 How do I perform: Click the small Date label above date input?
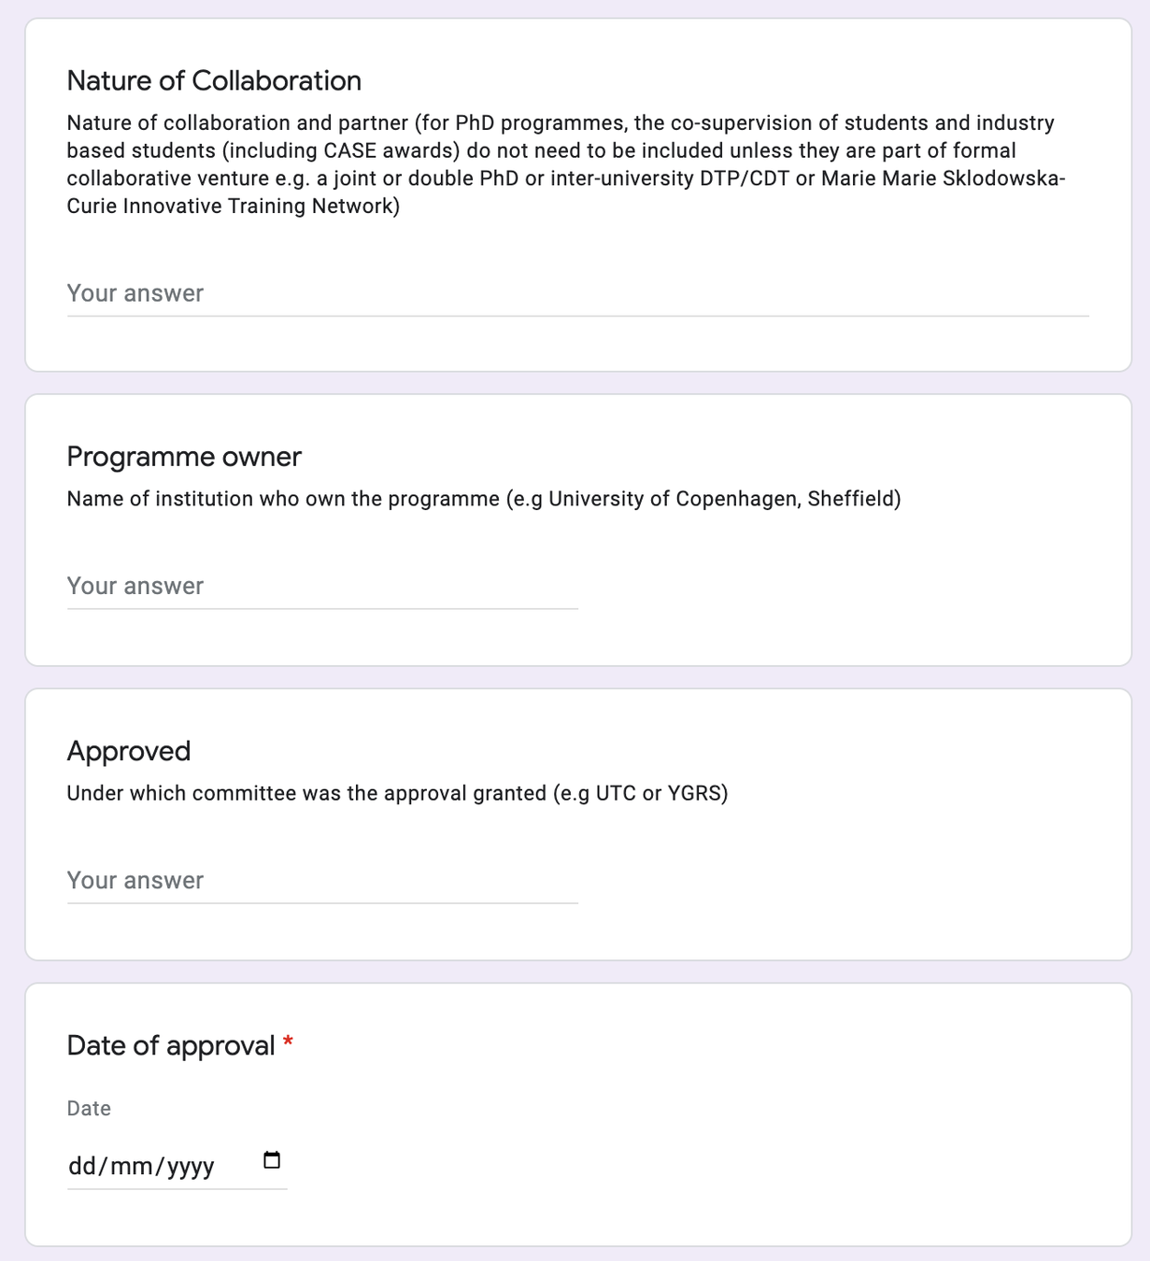[x=89, y=1109]
